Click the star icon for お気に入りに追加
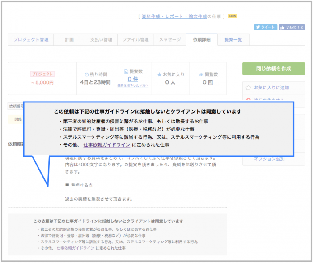 point(249,88)
